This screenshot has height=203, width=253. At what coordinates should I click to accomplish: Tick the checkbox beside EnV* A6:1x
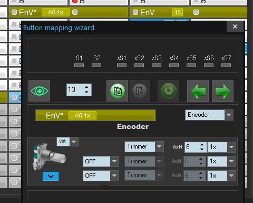coord(14,12)
